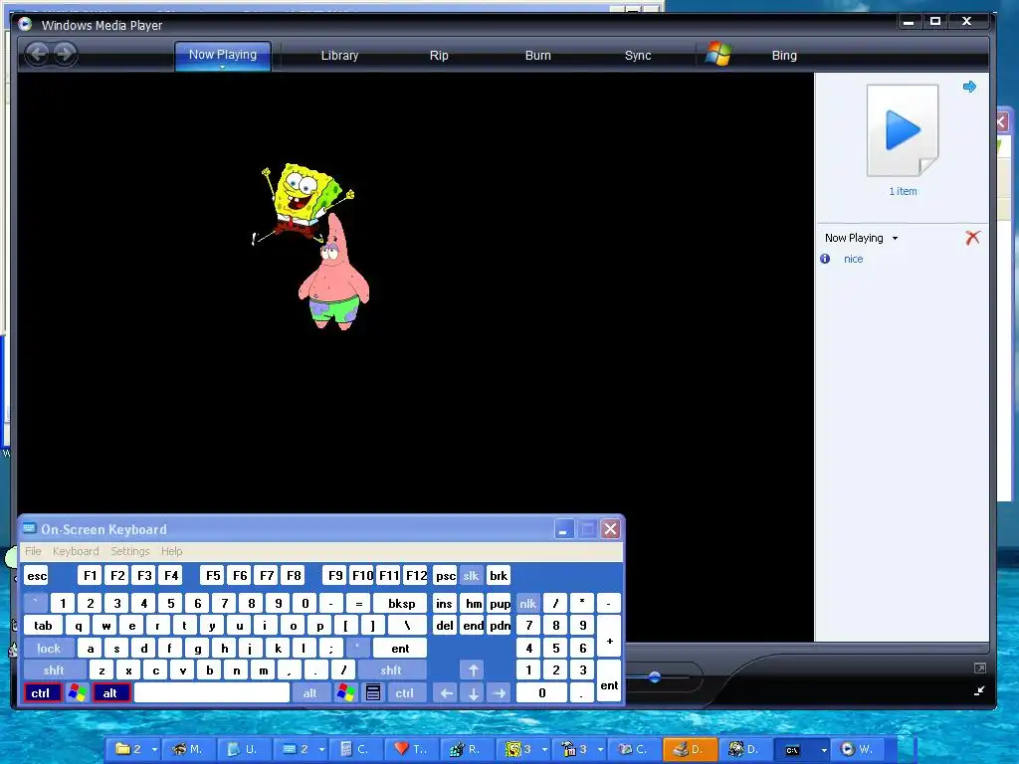
Task: Switch to the Sync tab
Action: 638,56
